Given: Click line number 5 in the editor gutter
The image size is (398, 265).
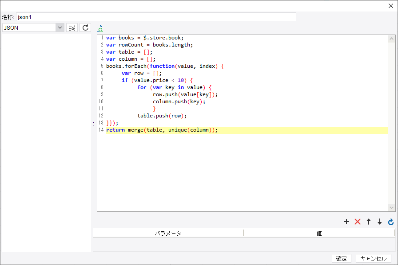Looking at the screenshot, I should click(x=102, y=66).
